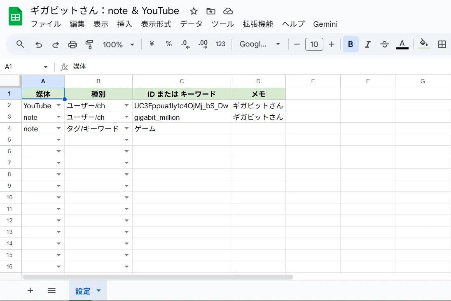Viewport: 451px width, 301px height.
Task: Select column C header
Action: tap(182, 82)
